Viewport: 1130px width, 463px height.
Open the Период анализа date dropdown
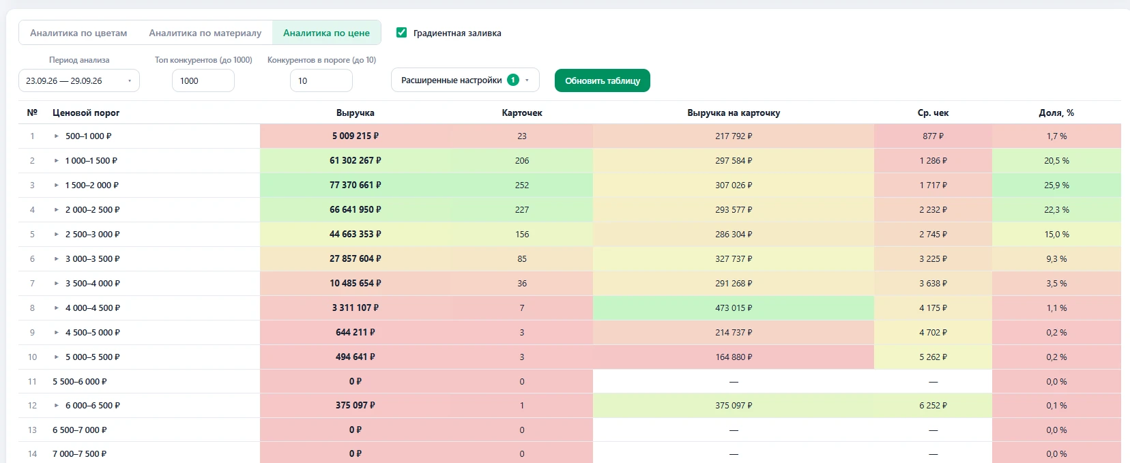79,80
